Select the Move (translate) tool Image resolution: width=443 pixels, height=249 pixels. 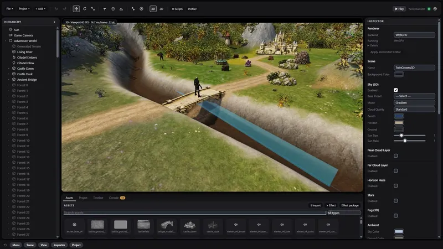(76, 9)
